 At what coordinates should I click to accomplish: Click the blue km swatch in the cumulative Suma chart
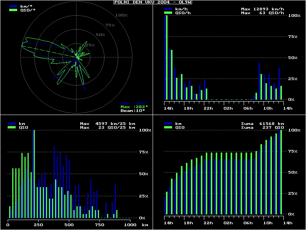(168, 123)
